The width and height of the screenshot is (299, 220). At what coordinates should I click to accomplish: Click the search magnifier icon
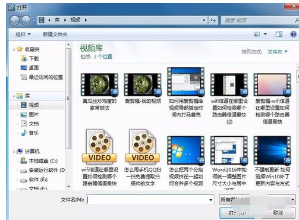pos(297,20)
